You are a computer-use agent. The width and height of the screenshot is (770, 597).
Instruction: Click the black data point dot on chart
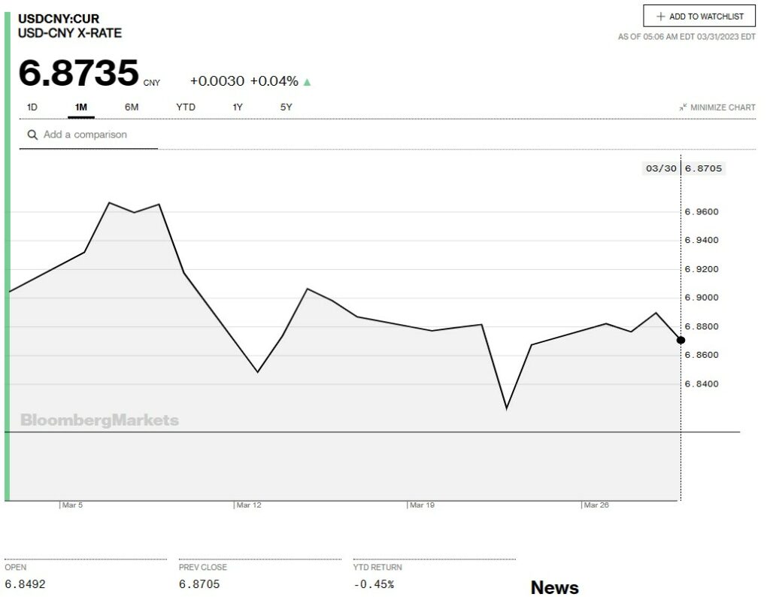pos(681,340)
